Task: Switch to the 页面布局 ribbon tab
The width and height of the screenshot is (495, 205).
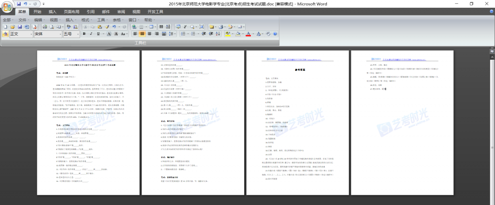Action: [73, 12]
